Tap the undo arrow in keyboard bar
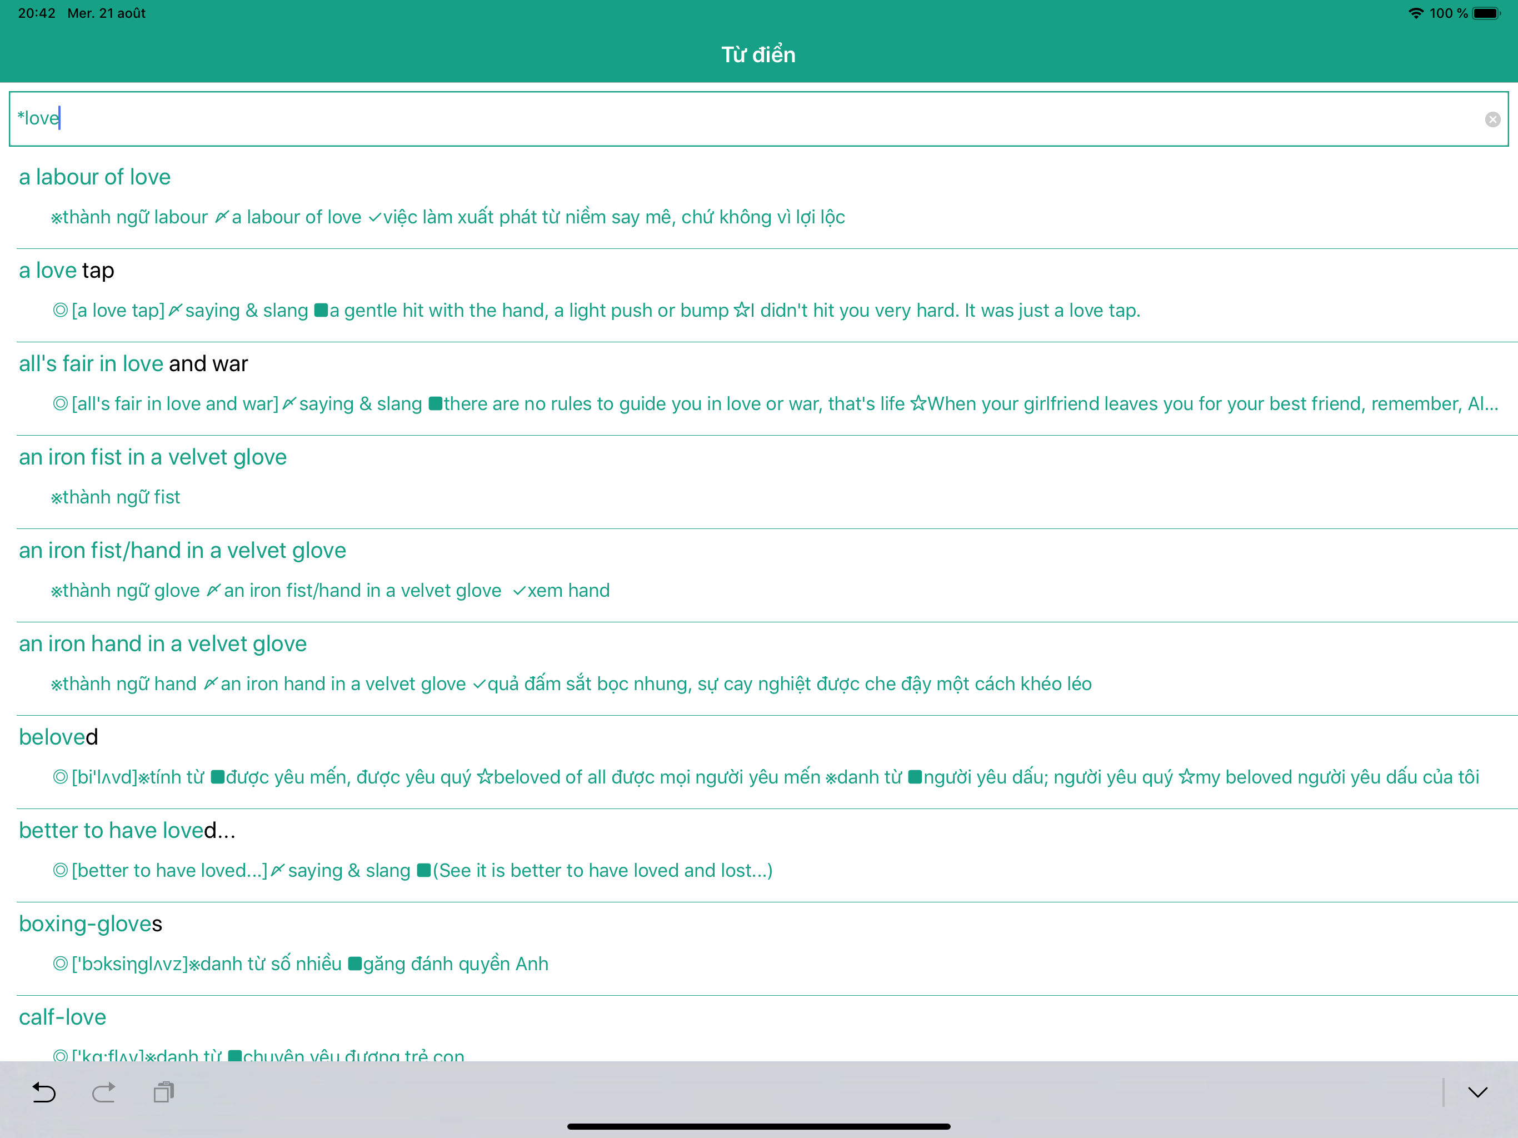 (x=44, y=1091)
